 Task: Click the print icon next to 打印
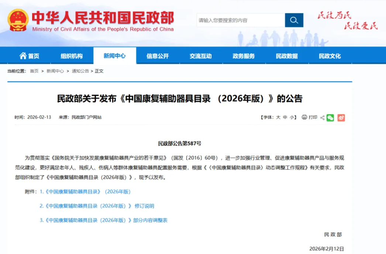pos(304,117)
